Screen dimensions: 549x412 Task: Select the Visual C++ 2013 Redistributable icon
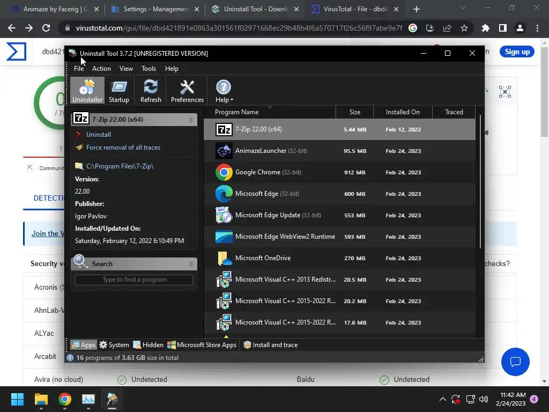pos(224,279)
